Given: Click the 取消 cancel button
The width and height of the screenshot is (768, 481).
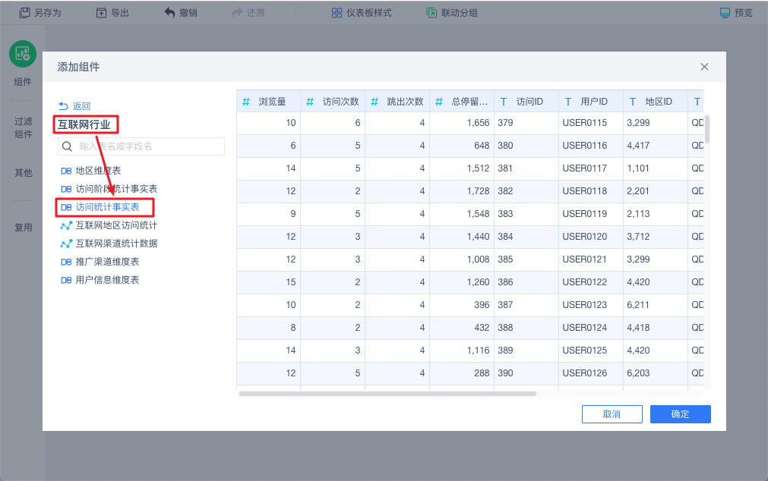Looking at the screenshot, I should coord(612,414).
